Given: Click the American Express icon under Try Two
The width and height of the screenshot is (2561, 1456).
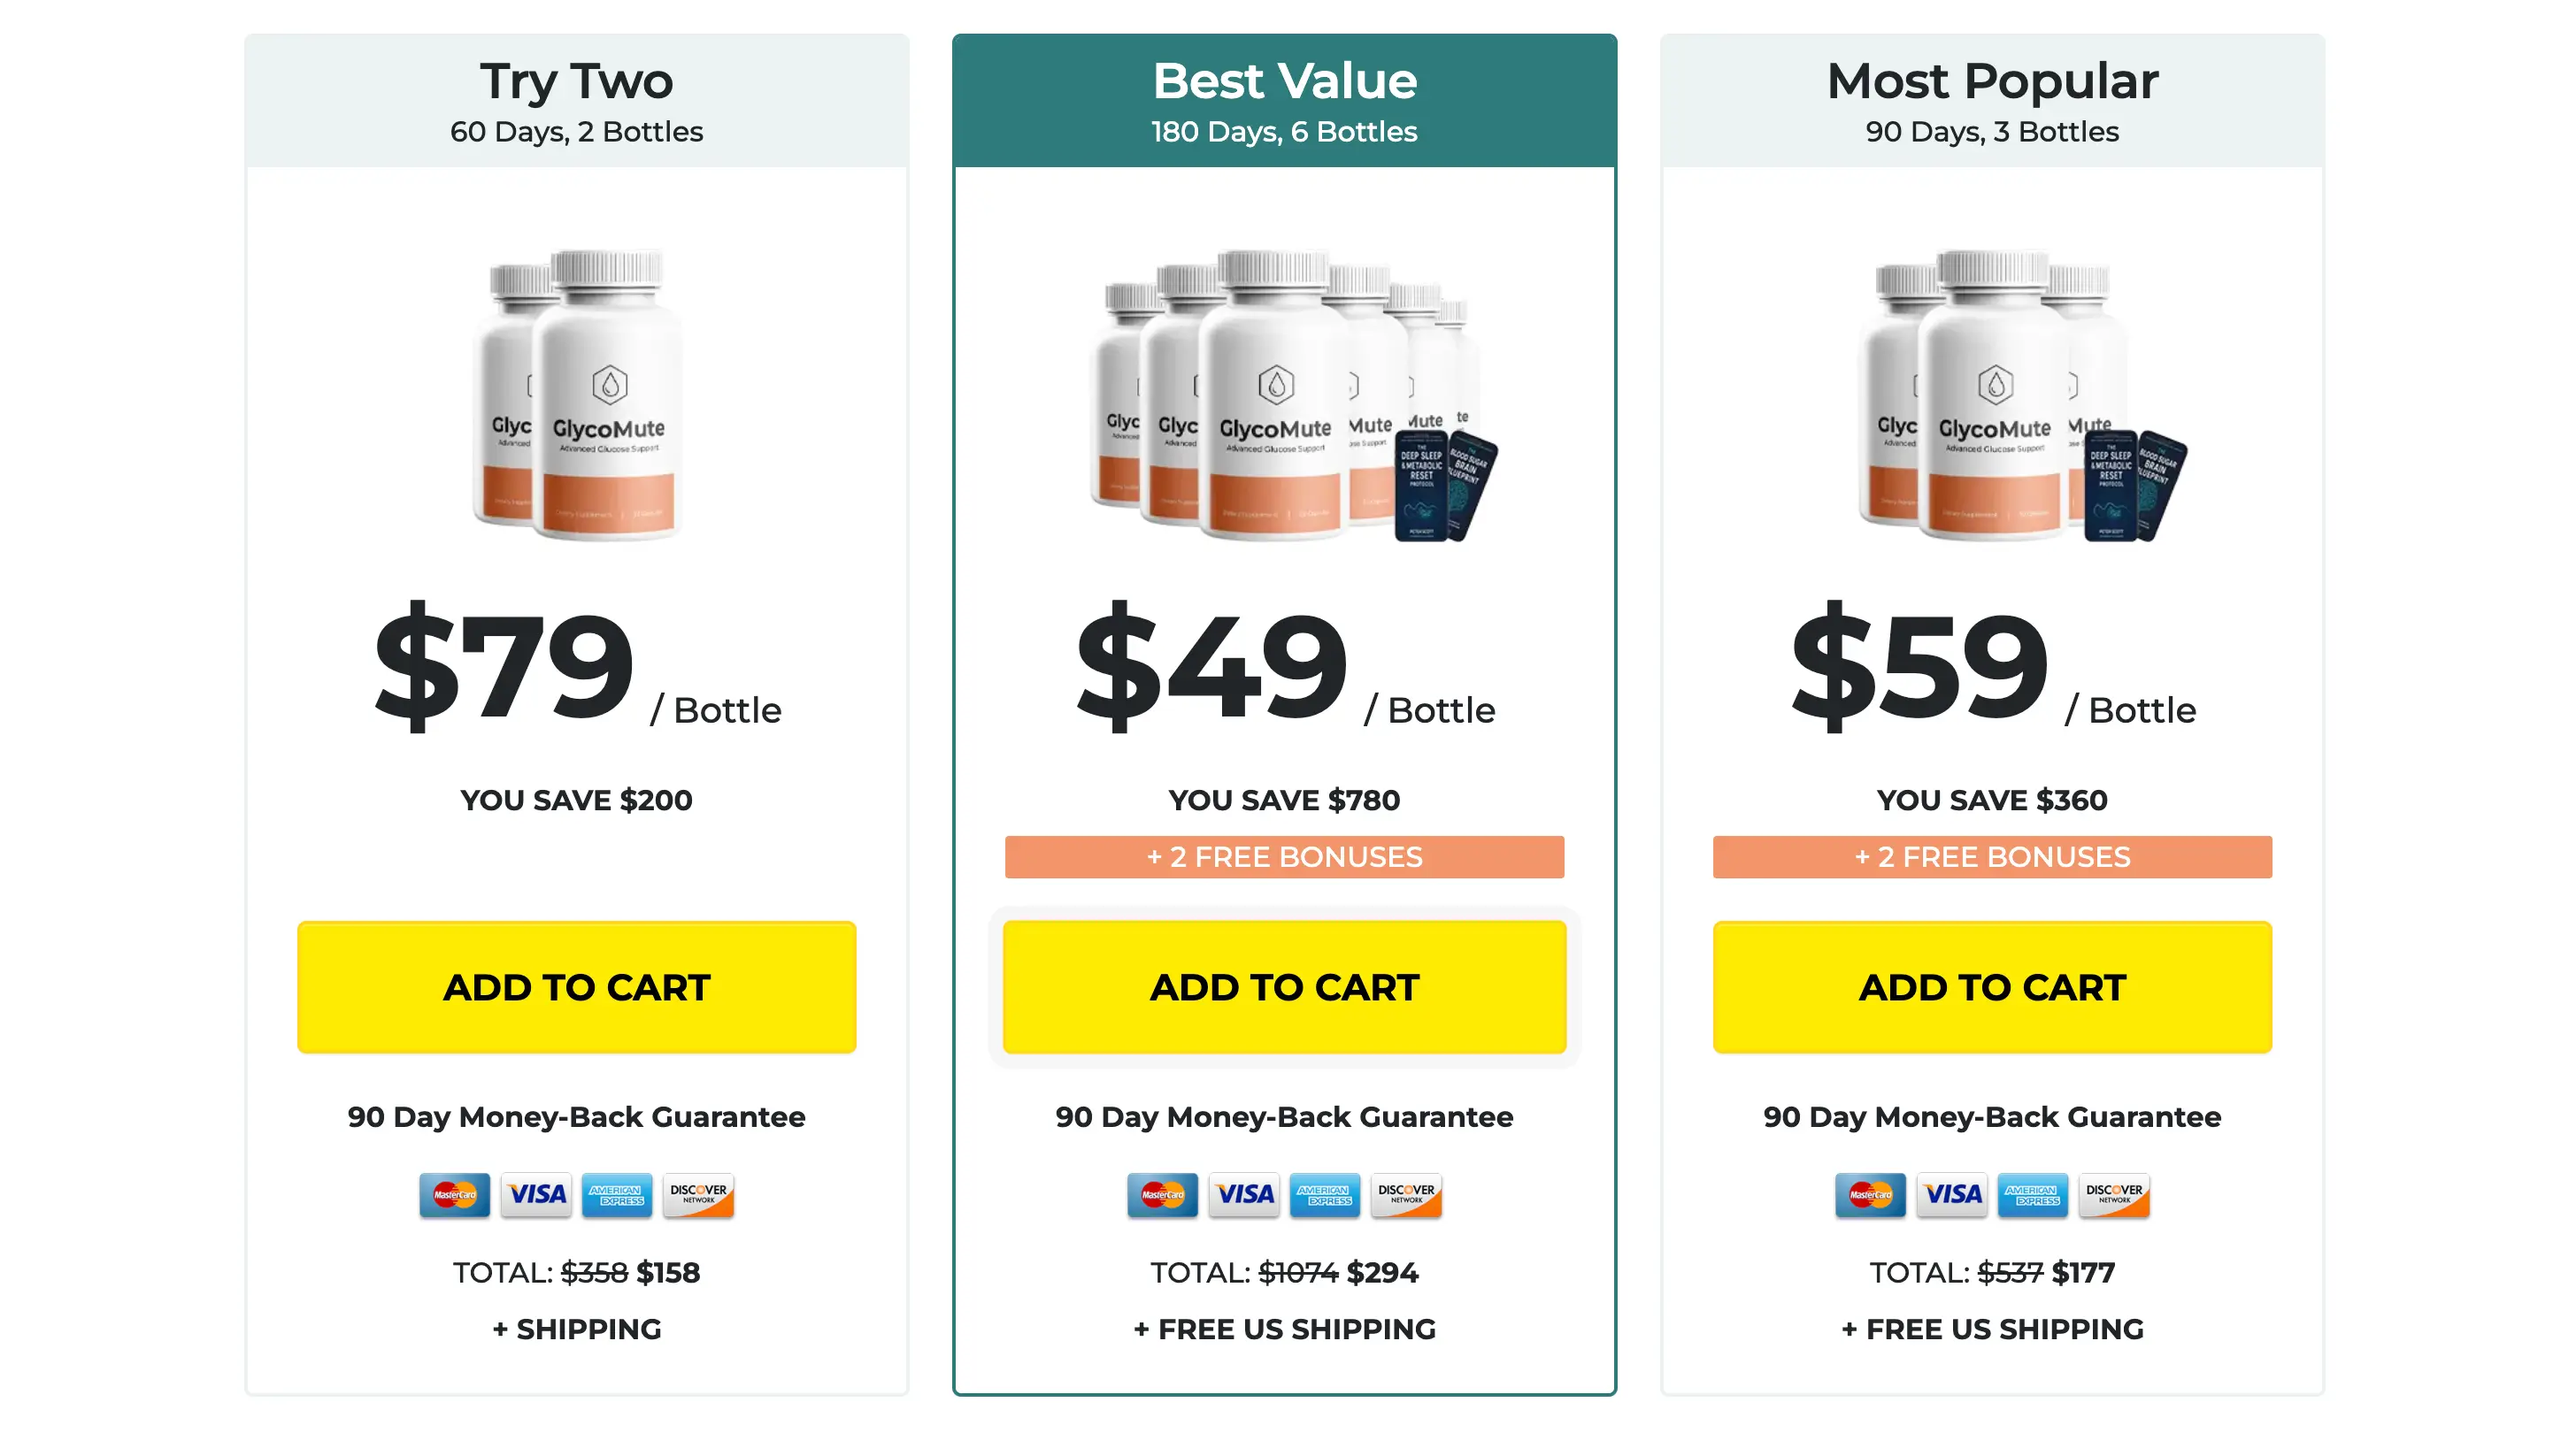Looking at the screenshot, I should click(619, 1194).
